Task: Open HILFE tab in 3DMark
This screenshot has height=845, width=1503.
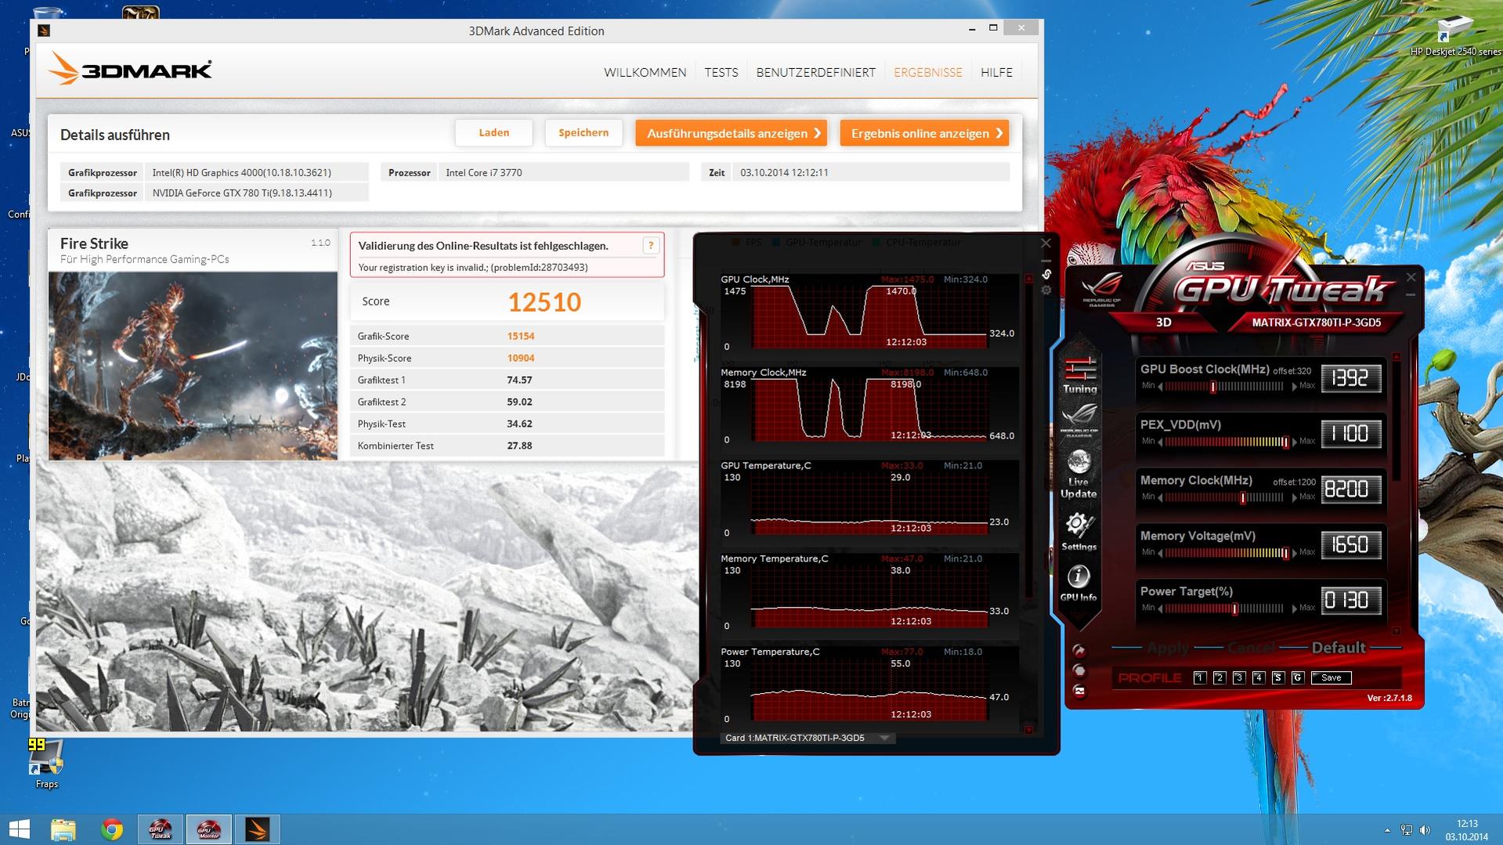Action: (996, 72)
